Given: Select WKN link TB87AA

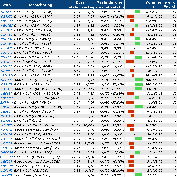Looking at the screenshot, I should point(7,62).
